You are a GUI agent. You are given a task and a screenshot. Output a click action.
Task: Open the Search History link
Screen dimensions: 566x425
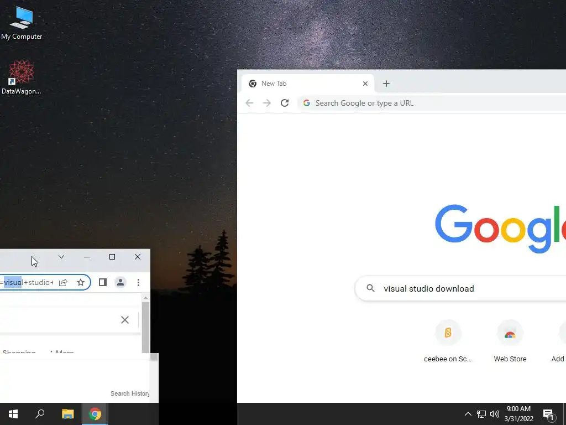pos(130,393)
